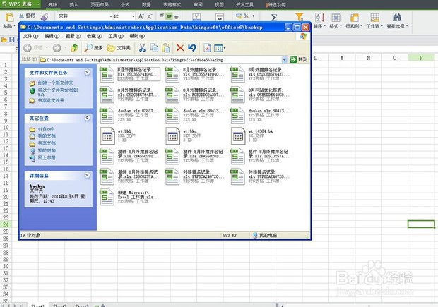The height and width of the screenshot is (307, 438).
Task: Open Explorer 文件(F) menu
Action: [x=30, y=36]
